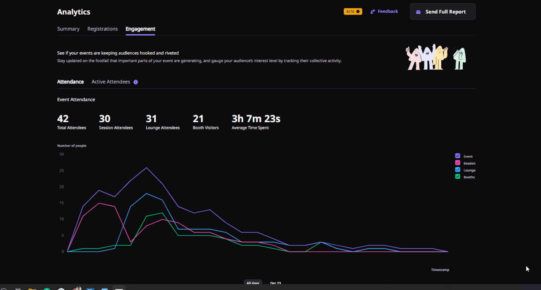Open the folder icon in the taskbar
541x290 pixels.
32,288
